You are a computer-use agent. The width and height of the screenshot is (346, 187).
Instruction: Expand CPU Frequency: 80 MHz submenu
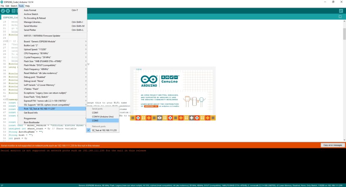tap(52, 53)
